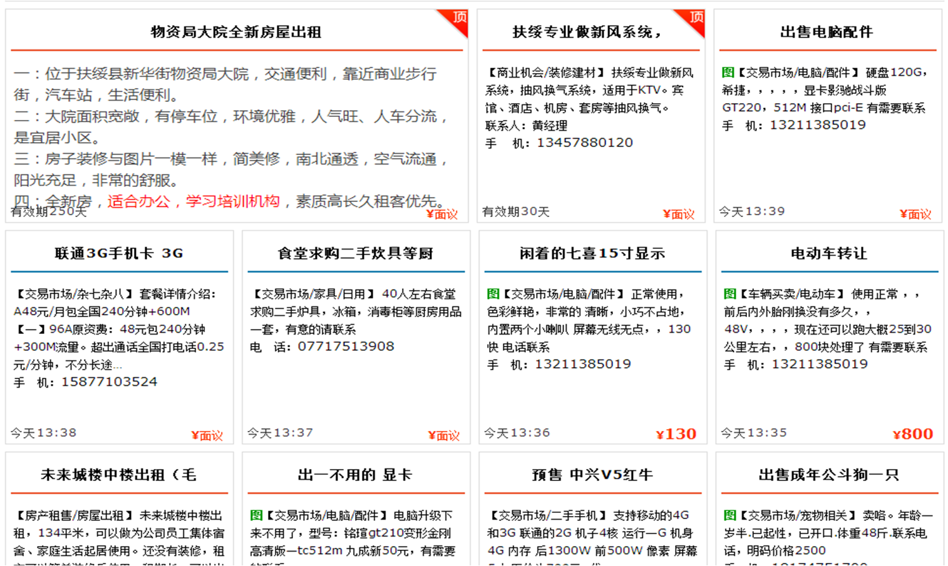Click the green 图 icon in 闲着的七喜 listing
948x566 pixels.
pyautogui.click(x=493, y=294)
